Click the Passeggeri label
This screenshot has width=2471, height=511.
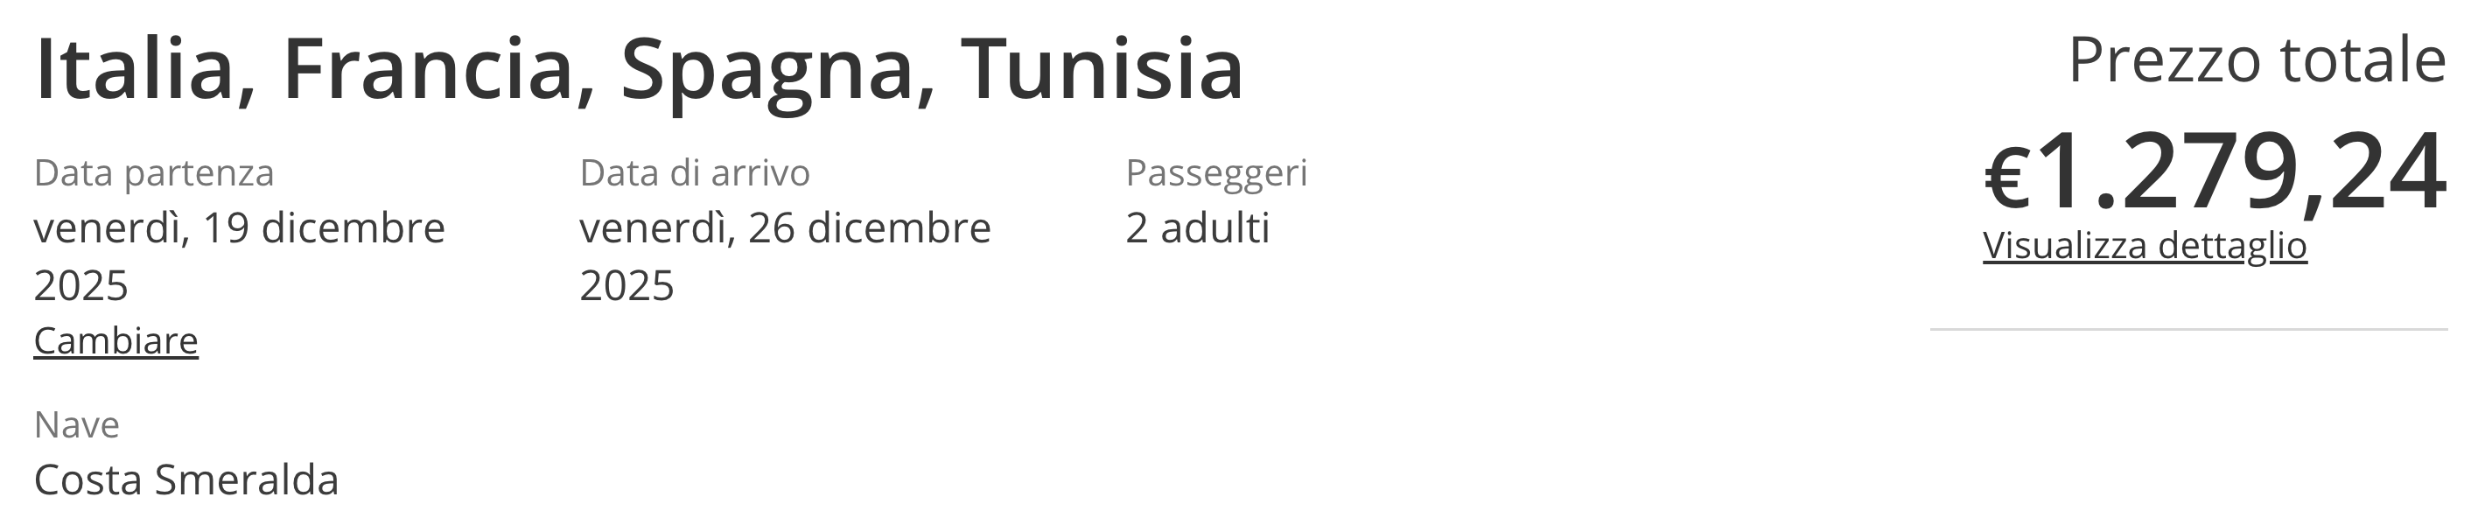point(1215,173)
